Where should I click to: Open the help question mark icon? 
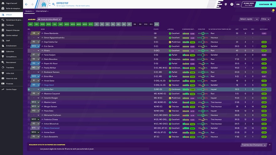coord(232,5)
